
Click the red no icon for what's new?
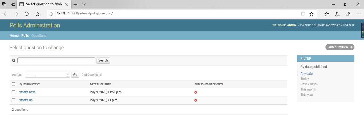click(196, 92)
